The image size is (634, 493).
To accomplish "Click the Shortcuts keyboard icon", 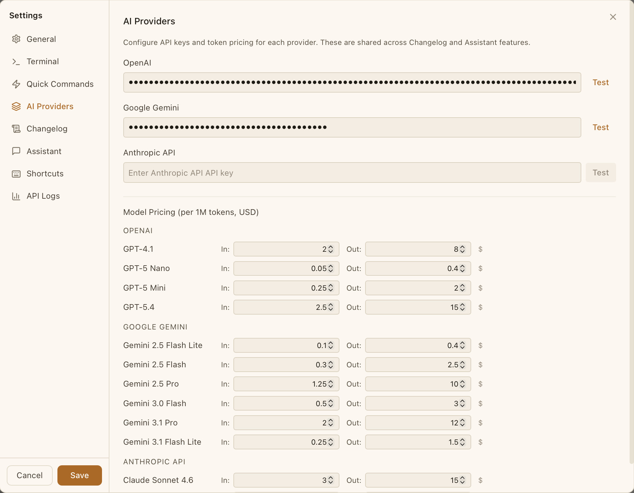I will (16, 174).
